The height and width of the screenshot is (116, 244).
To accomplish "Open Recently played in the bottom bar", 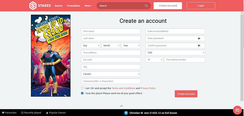I will click(x=31, y=112).
